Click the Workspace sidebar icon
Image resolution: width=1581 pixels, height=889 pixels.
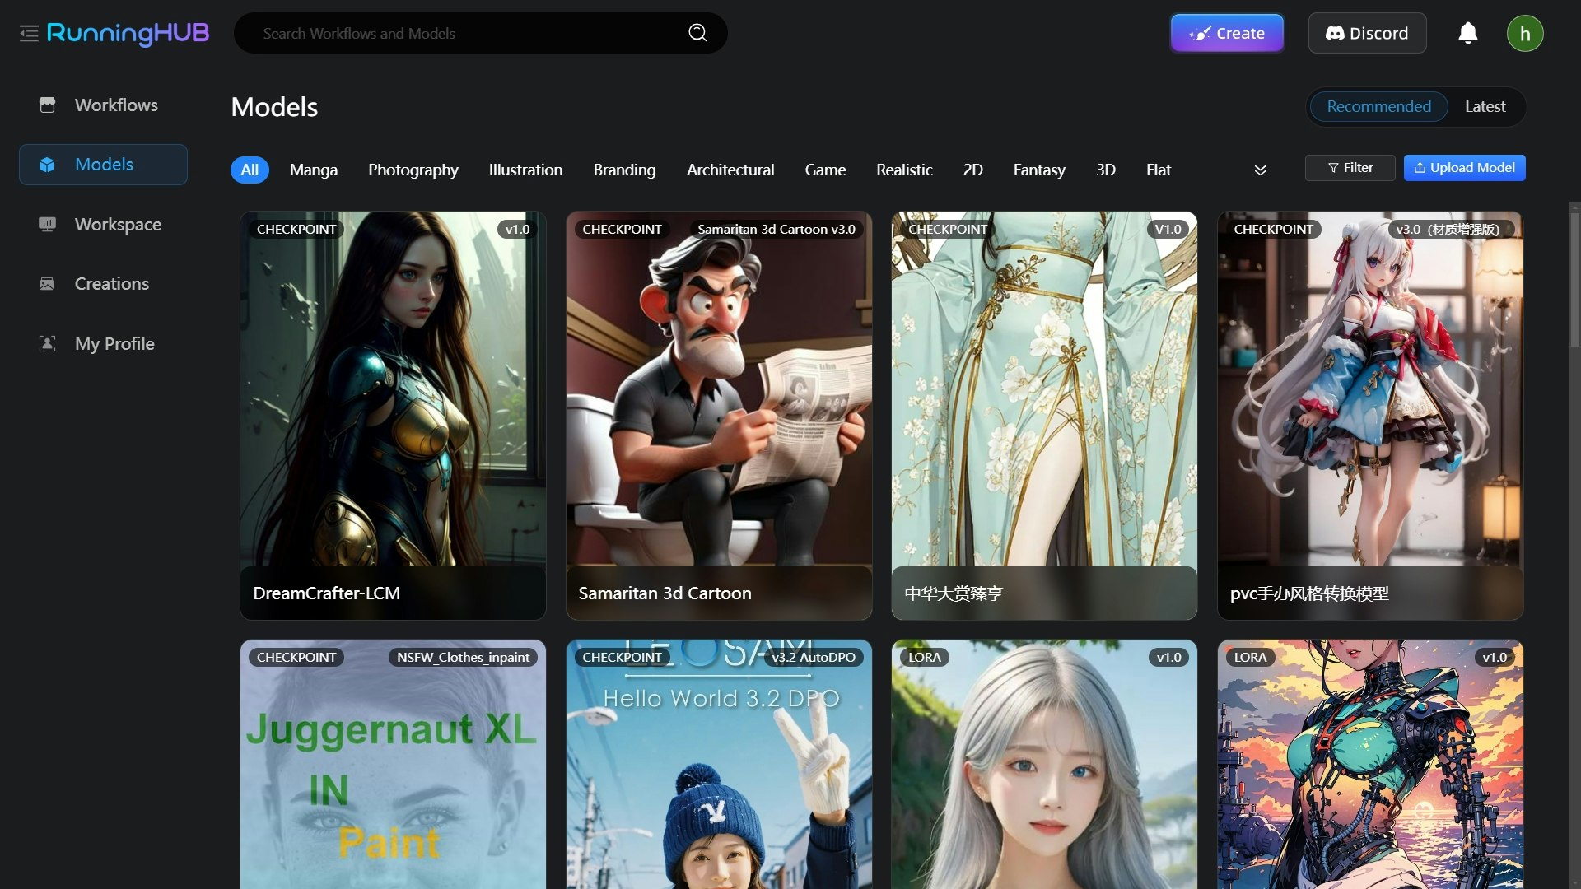click(x=47, y=225)
